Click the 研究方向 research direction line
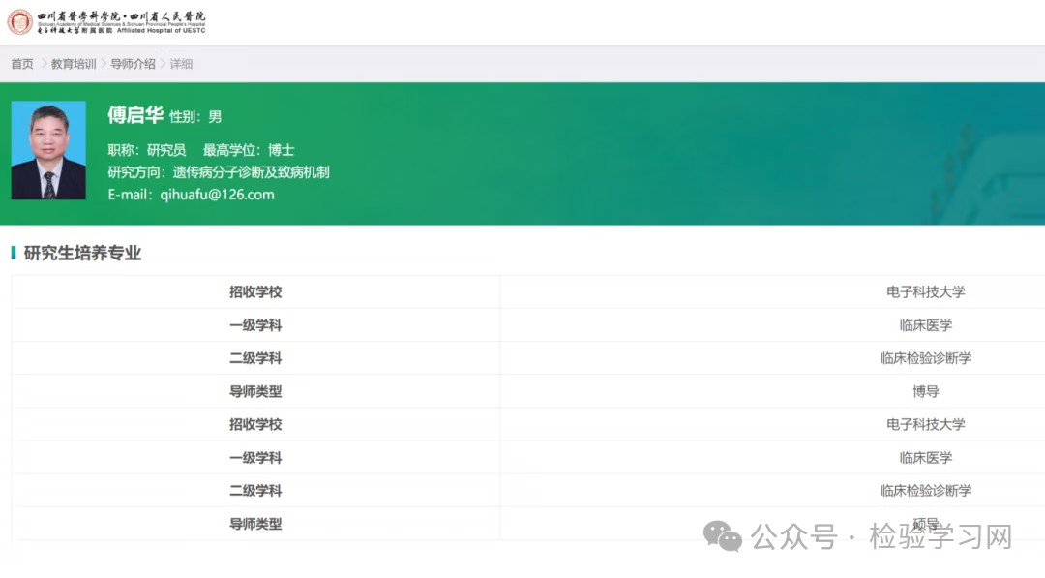This screenshot has width=1045, height=578. coord(219,172)
